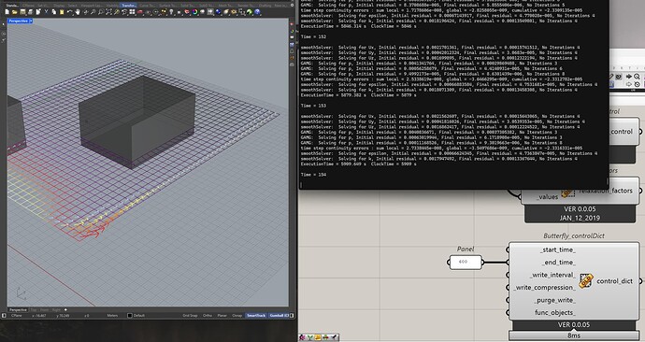Click the black arrow icon in Grasshopper toolbar
This screenshot has width=645, height=342.
click(x=629, y=77)
